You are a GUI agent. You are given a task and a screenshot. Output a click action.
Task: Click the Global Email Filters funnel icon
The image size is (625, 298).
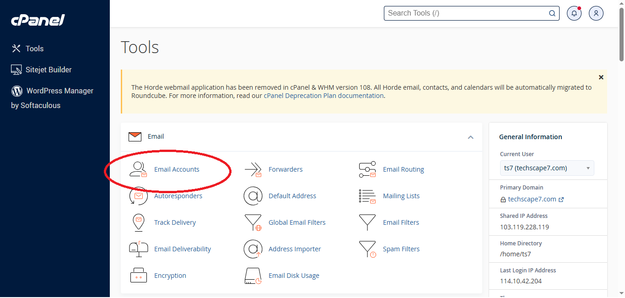(253, 222)
